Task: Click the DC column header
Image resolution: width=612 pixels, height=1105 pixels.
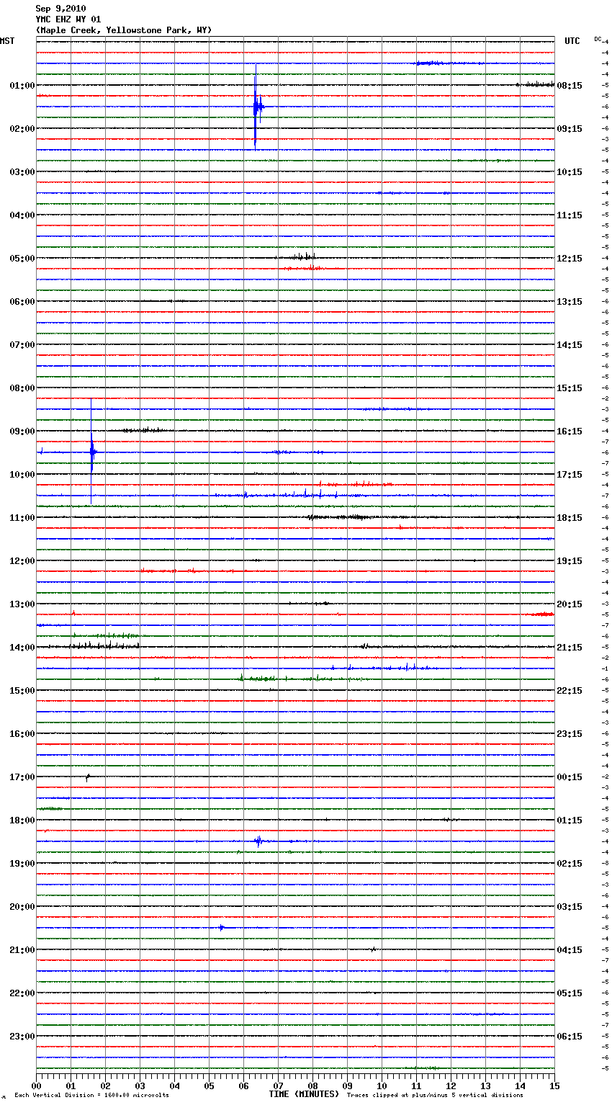Action: [x=598, y=39]
